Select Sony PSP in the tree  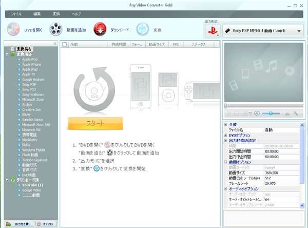coord(29,85)
